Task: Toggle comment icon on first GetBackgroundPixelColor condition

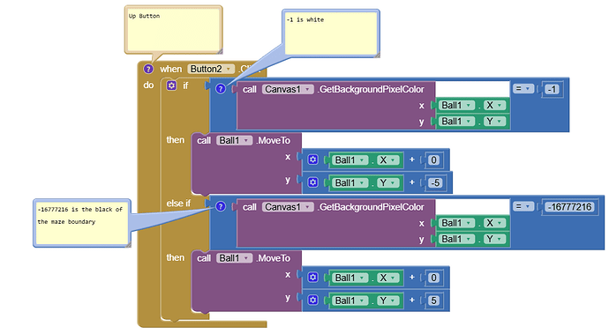Action: [x=221, y=89]
